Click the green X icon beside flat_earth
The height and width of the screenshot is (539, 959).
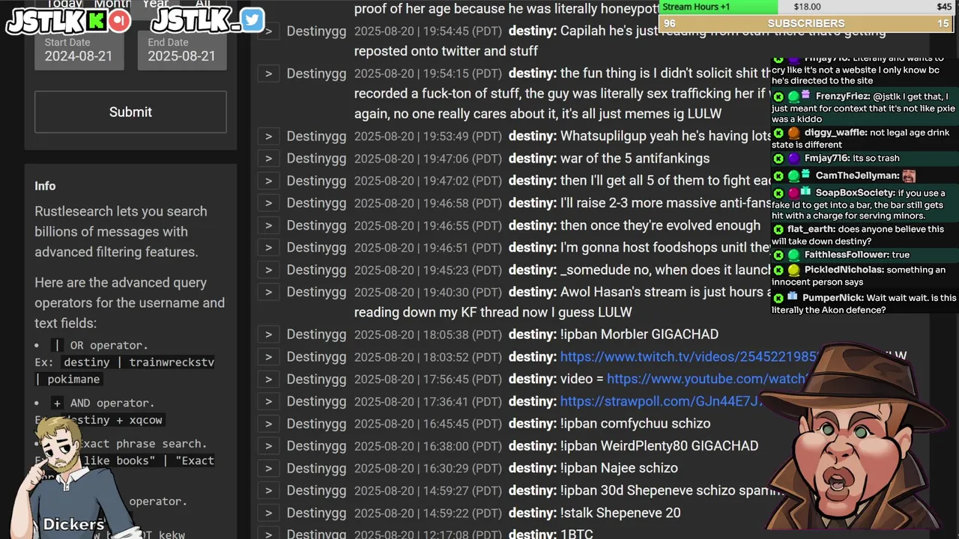[x=778, y=229]
